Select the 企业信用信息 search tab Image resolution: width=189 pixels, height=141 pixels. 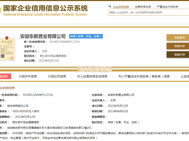121,7
